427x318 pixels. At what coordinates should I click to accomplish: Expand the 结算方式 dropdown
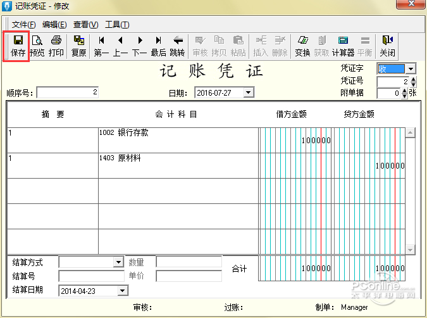(x=118, y=262)
